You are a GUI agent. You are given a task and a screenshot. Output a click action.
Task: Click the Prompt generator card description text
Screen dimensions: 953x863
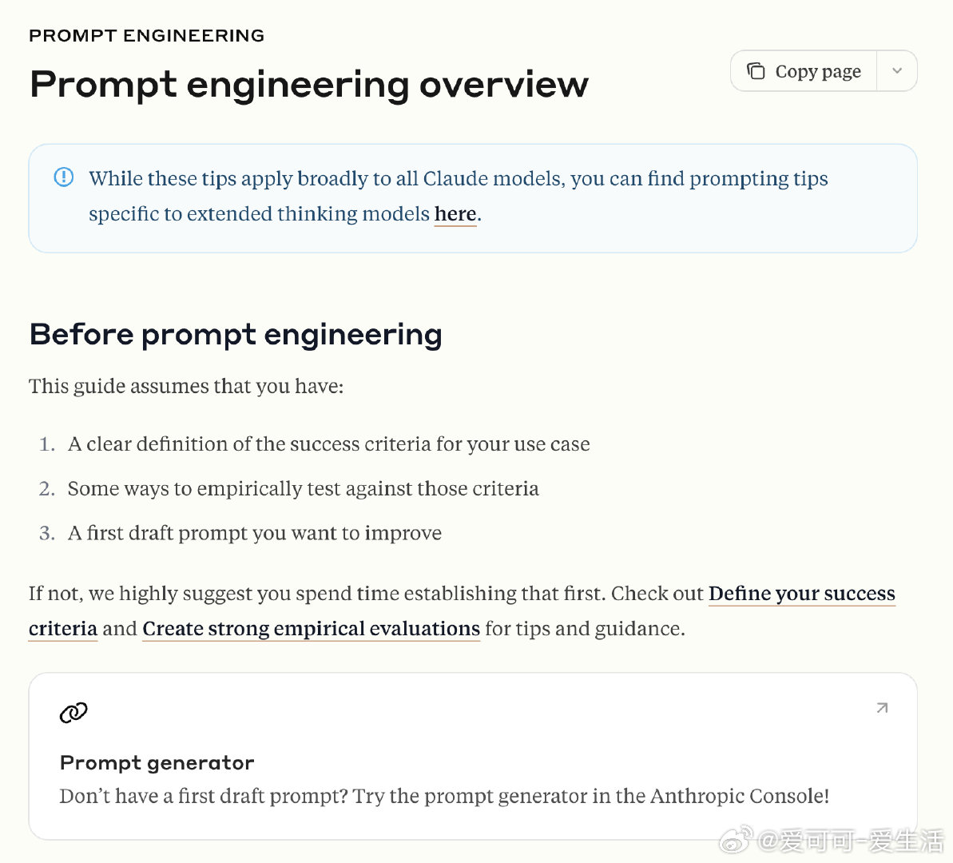coord(444,796)
